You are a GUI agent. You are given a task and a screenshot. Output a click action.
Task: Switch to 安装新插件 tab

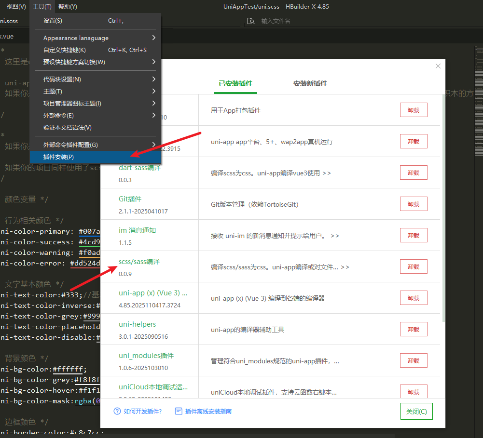point(310,83)
